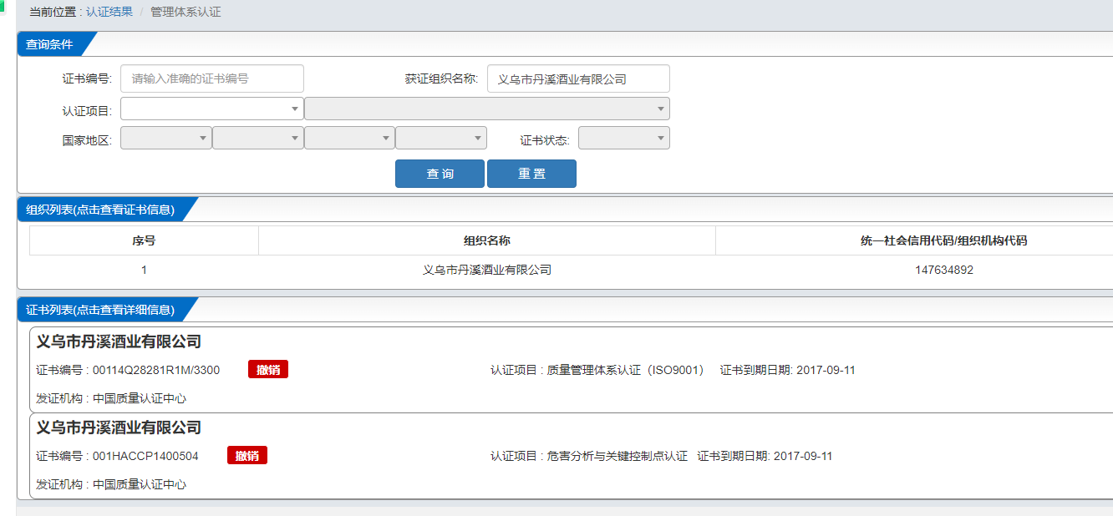The width and height of the screenshot is (1113, 516).
Task: Click expiry date text of the HACCP certificate
Action: pyautogui.click(x=765, y=456)
